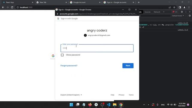Screen dimensions: 192x108
Task: Open the Help link in sign-in footer
Action: click(112, 95)
